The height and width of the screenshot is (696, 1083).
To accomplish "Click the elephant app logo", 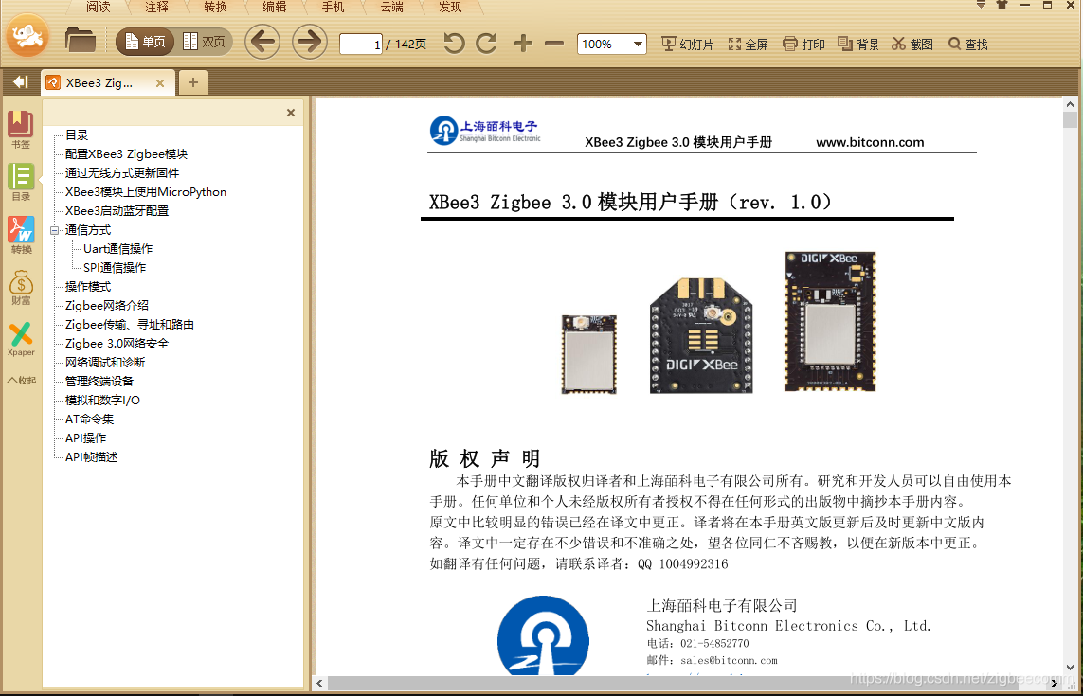I will (27, 37).
